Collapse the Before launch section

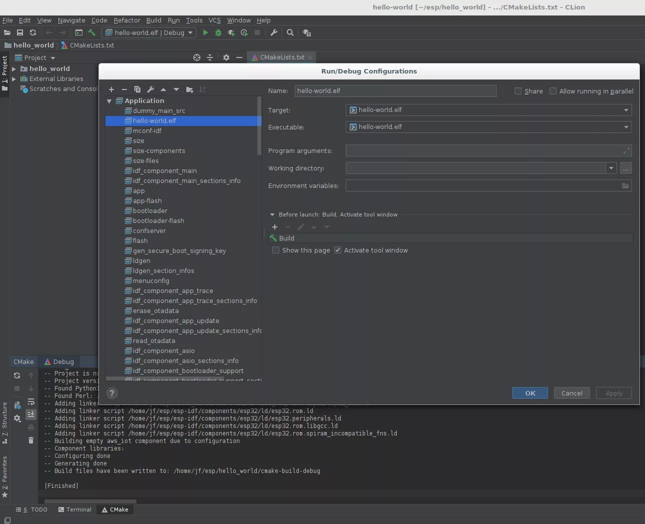click(x=272, y=214)
